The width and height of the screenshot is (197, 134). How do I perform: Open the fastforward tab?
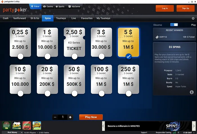(19, 18)
